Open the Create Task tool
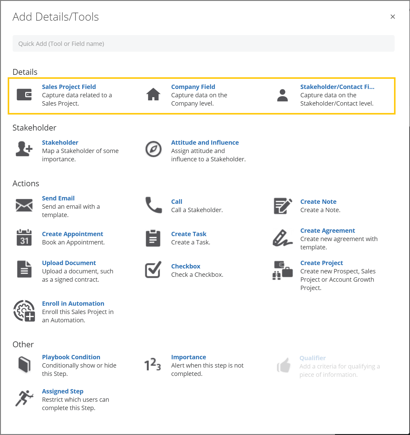Image resolution: width=410 pixels, height=435 pixels. [x=189, y=234]
